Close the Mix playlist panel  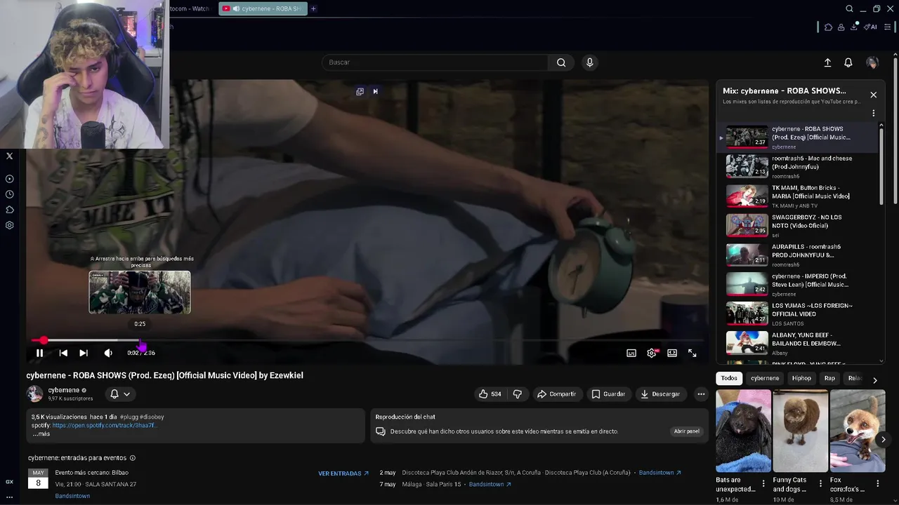coord(874,95)
